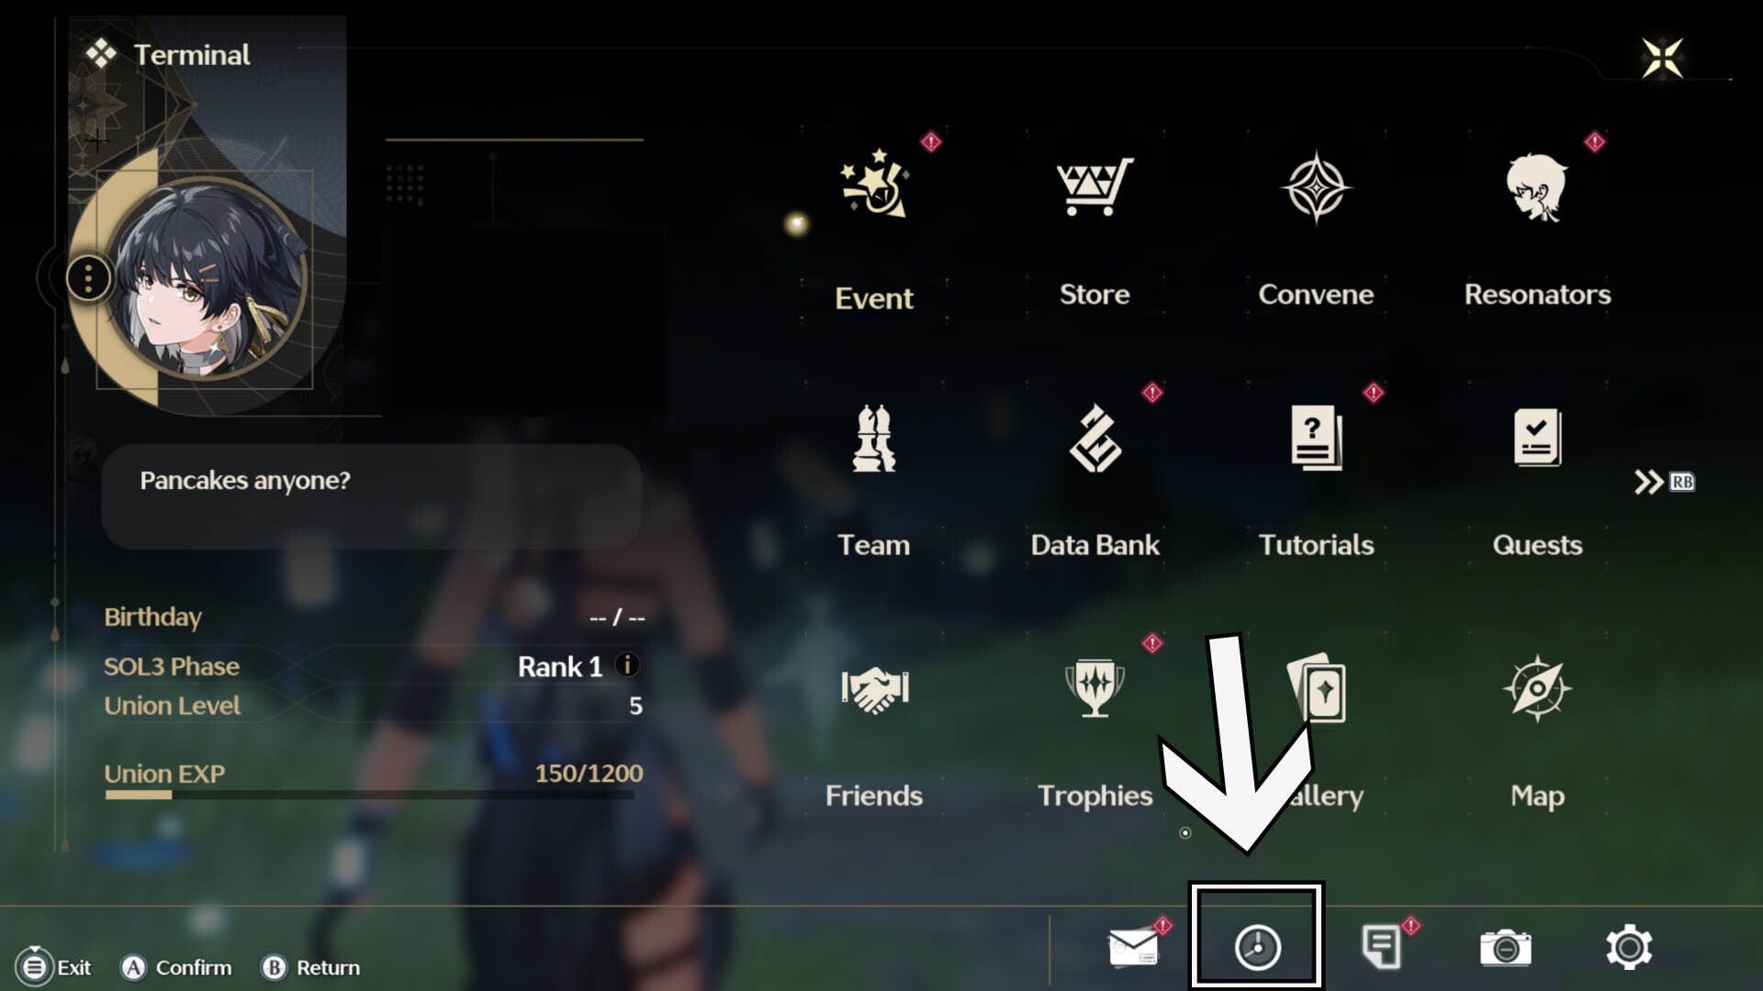Click the Pancakes anyone? signature field
The width and height of the screenshot is (1763, 991).
[x=371, y=496]
